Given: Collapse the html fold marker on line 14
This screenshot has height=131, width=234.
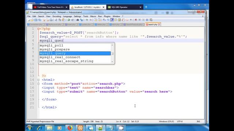Looking at the screenshot, I should [x=38, y=80].
